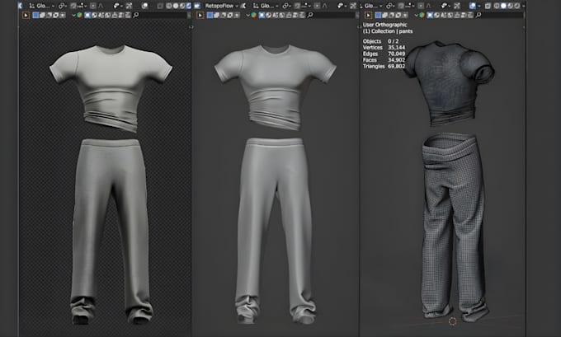Click the multicolored sphere icon, middle viewport

pyautogui.click(x=253, y=15)
